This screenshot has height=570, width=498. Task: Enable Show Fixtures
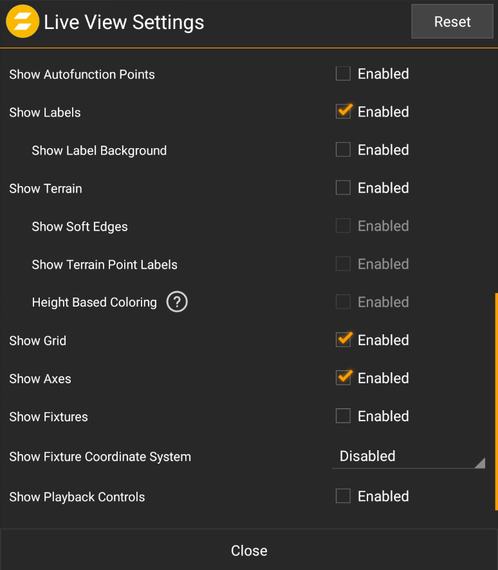tap(343, 415)
